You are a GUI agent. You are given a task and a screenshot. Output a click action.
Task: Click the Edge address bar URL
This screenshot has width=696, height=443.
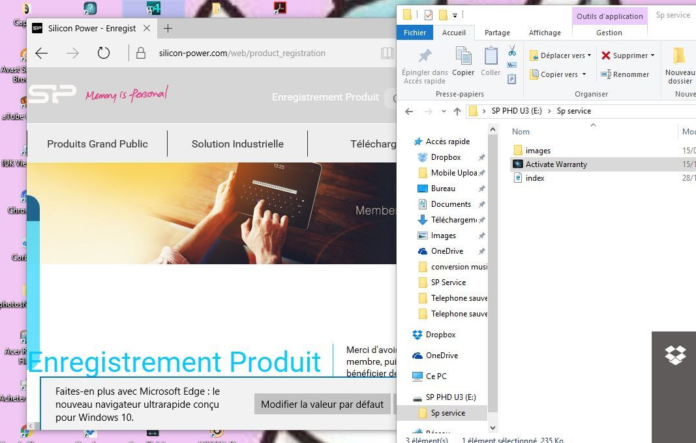click(242, 53)
